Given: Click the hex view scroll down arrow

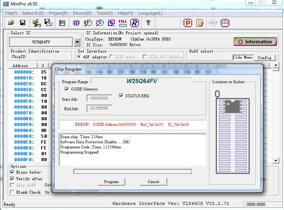Looking at the screenshot, I should 276,160.
